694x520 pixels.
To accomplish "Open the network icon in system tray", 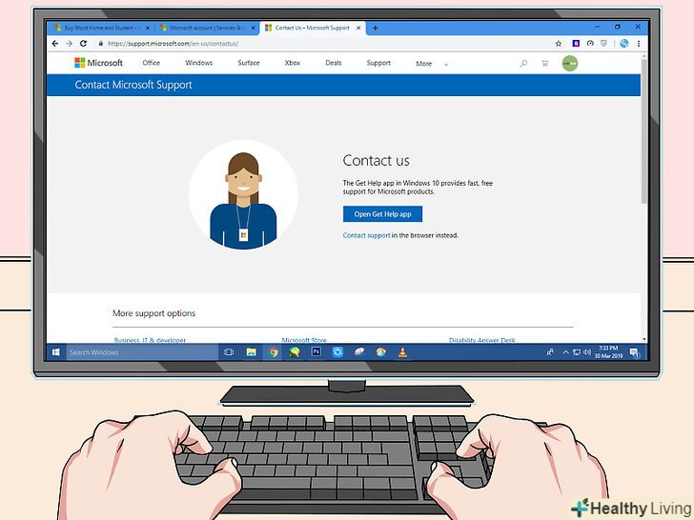I will (x=576, y=352).
